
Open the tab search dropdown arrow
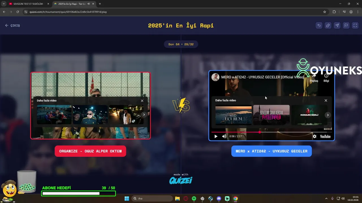pyautogui.click(x=3, y=4)
